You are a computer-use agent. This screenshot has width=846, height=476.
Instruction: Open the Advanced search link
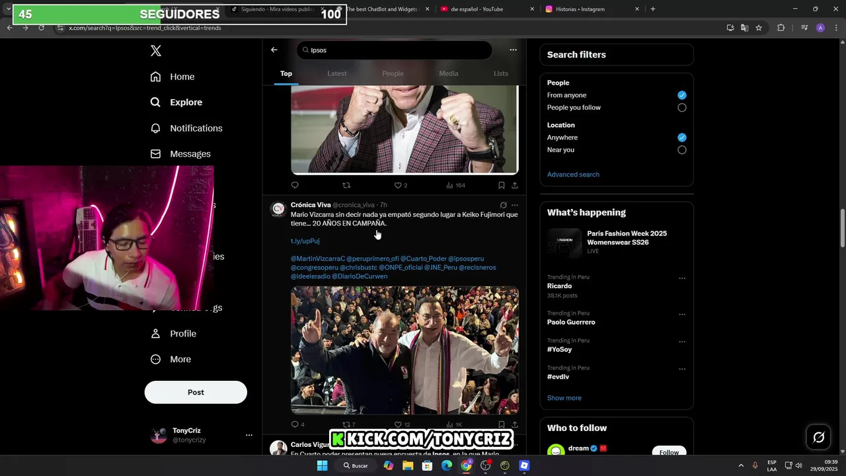[573, 175]
